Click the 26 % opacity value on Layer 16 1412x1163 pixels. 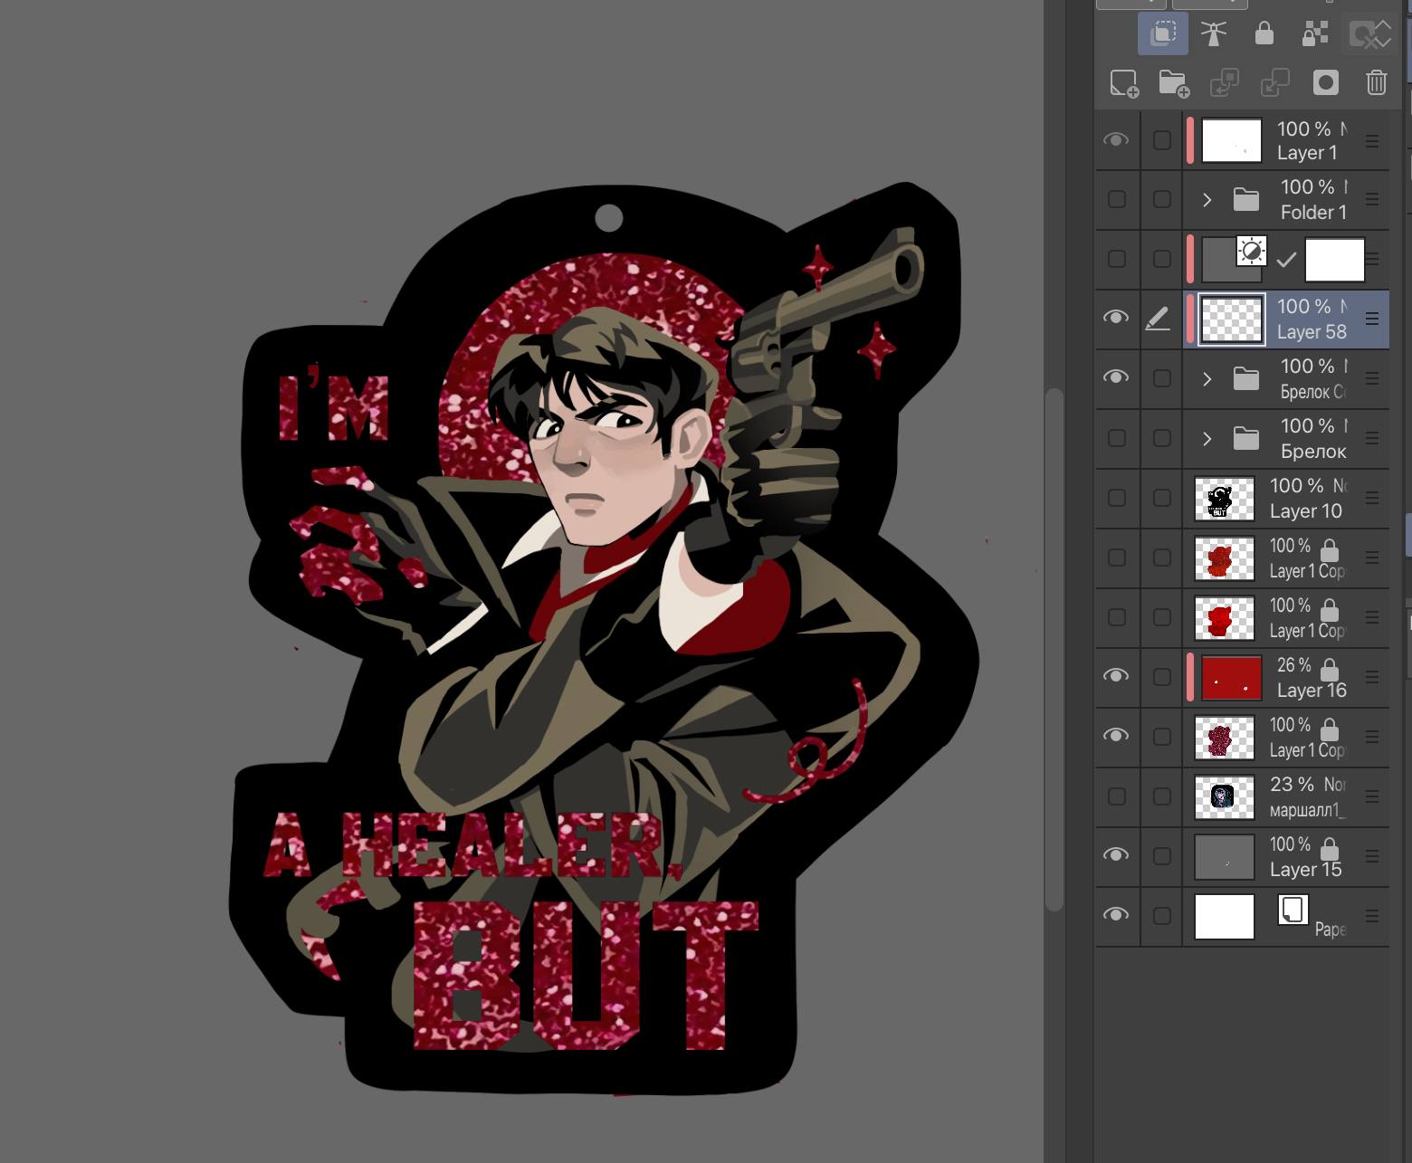(x=1294, y=665)
